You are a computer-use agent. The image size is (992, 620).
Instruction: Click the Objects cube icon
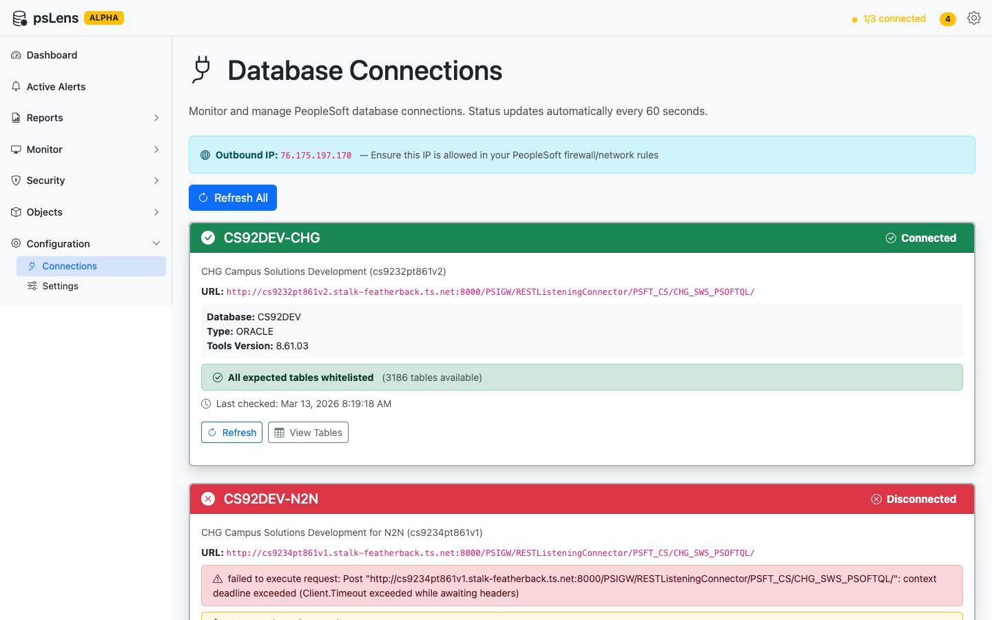tap(16, 212)
